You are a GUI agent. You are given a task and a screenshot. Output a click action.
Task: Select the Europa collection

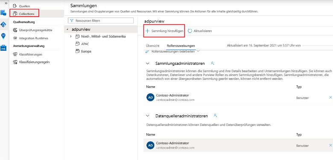point(86,51)
